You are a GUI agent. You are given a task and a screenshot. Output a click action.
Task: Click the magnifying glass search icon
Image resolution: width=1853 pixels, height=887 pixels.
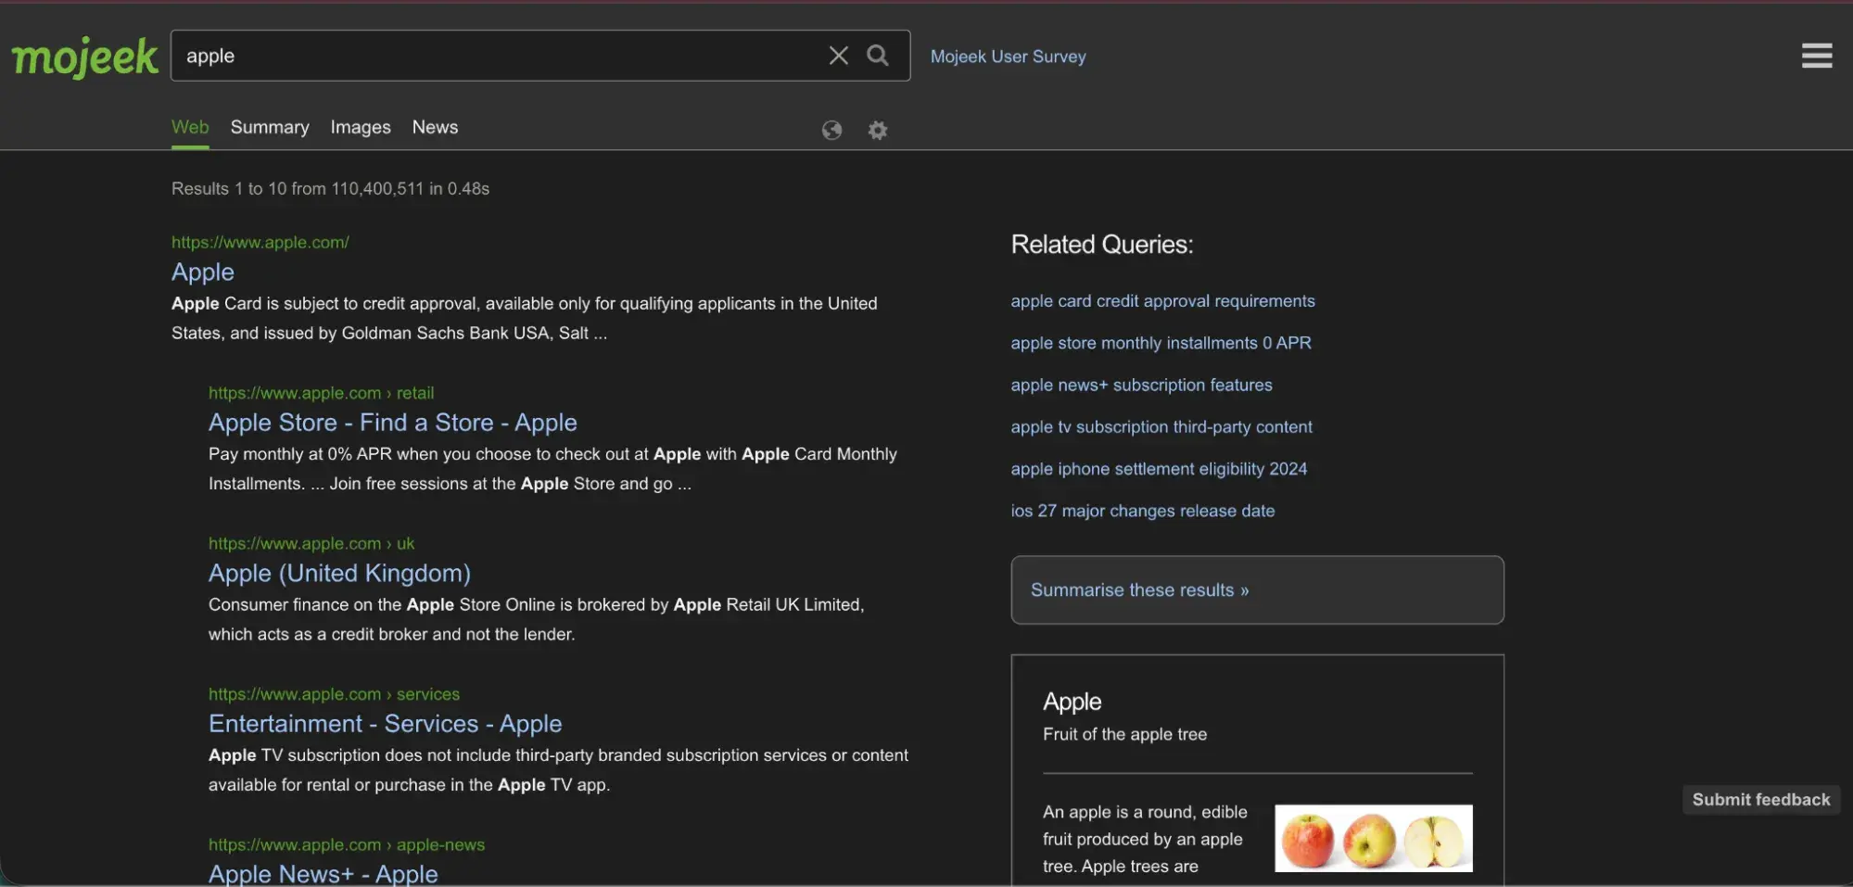tap(877, 56)
